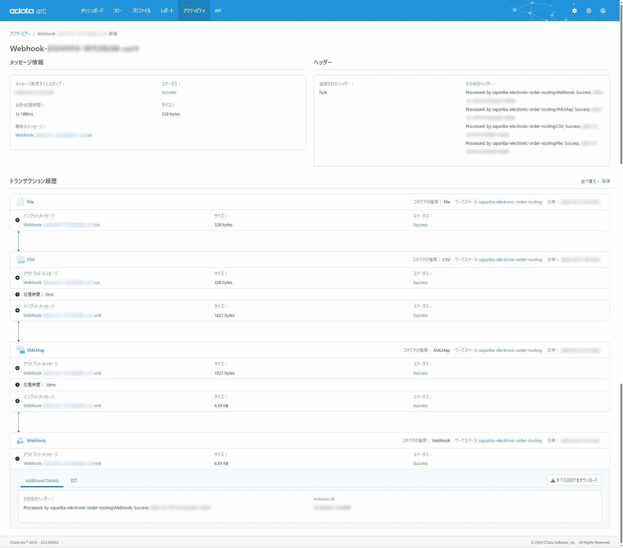Open the File connector name link
Screen dimensions: 623x548
click(x=30, y=202)
